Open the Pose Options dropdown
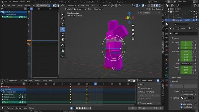Image resolution: width=199 pixels, height=112 pixels. click(157, 9)
